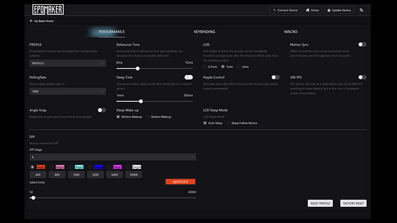Switch to the KEYBINDING tab
The width and height of the screenshot is (397, 223).
click(205, 32)
